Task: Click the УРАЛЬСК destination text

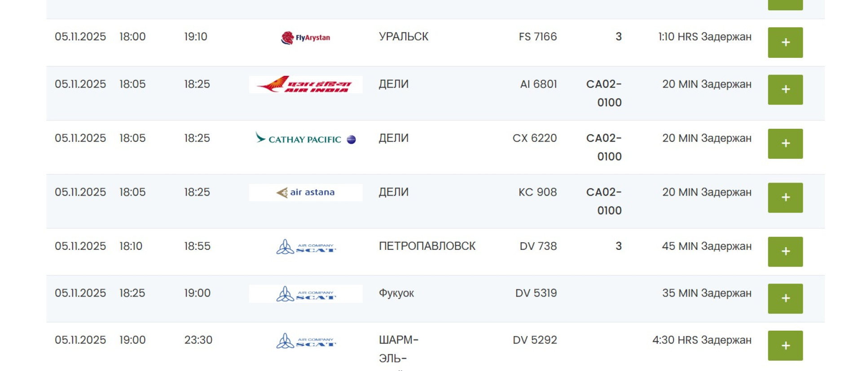Action: (x=403, y=37)
